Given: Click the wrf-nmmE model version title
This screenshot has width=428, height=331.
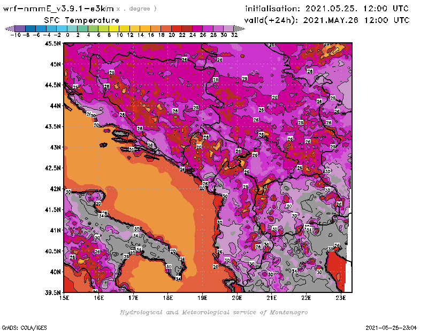Looking at the screenshot, I should (59, 9).
